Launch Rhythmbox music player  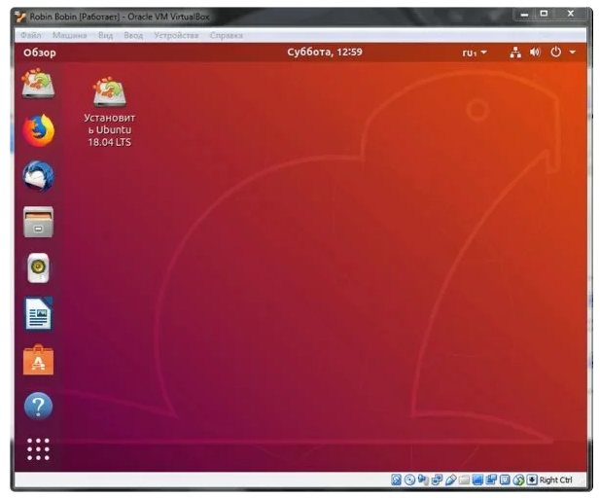[38, 267]
